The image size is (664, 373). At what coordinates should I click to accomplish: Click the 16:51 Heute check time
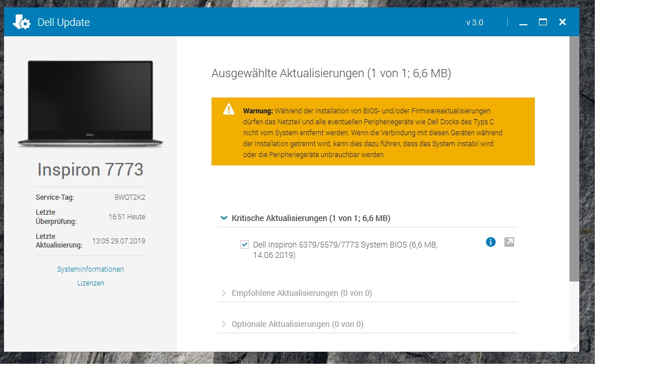127,217
